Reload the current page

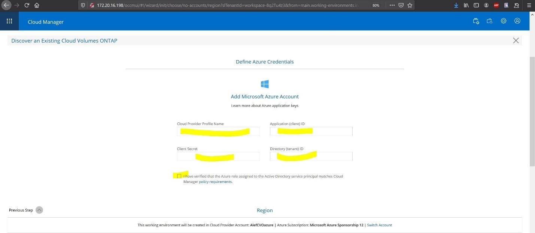pyautogui.click(x=27, y=6)
